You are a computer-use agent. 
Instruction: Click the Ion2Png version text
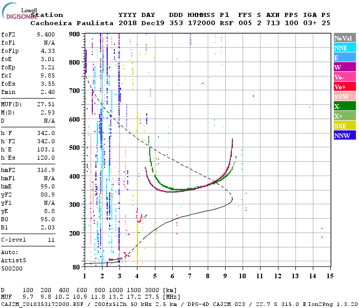click(333, 304)
